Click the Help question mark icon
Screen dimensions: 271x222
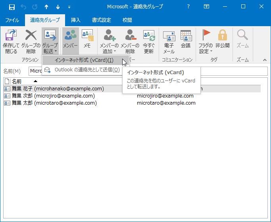tap(188, 7)
